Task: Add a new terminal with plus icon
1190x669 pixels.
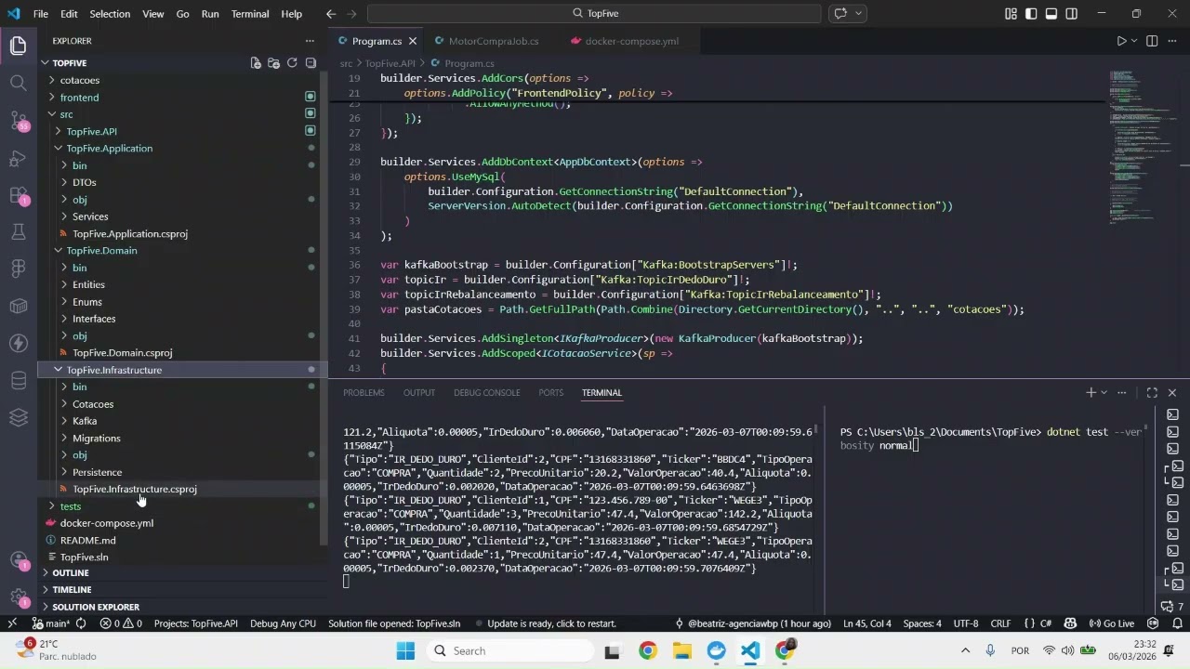Action: point(1091,393)
